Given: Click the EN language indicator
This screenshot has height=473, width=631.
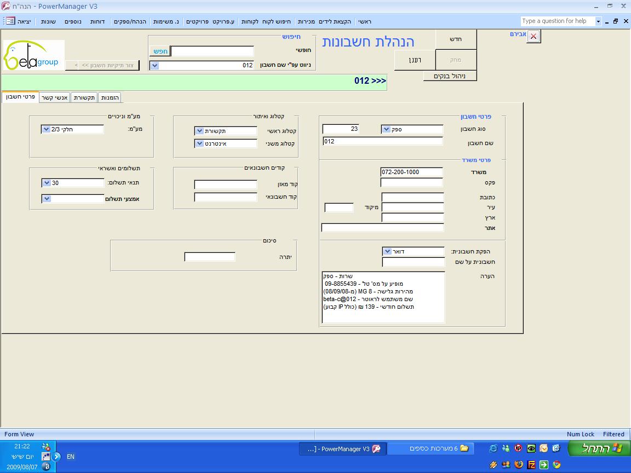Looking at the screenshot, I should 71,457.
